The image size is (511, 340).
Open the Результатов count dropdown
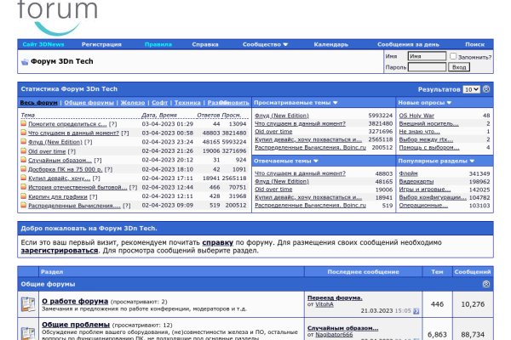pyautogui.click(x=470, y=88)
